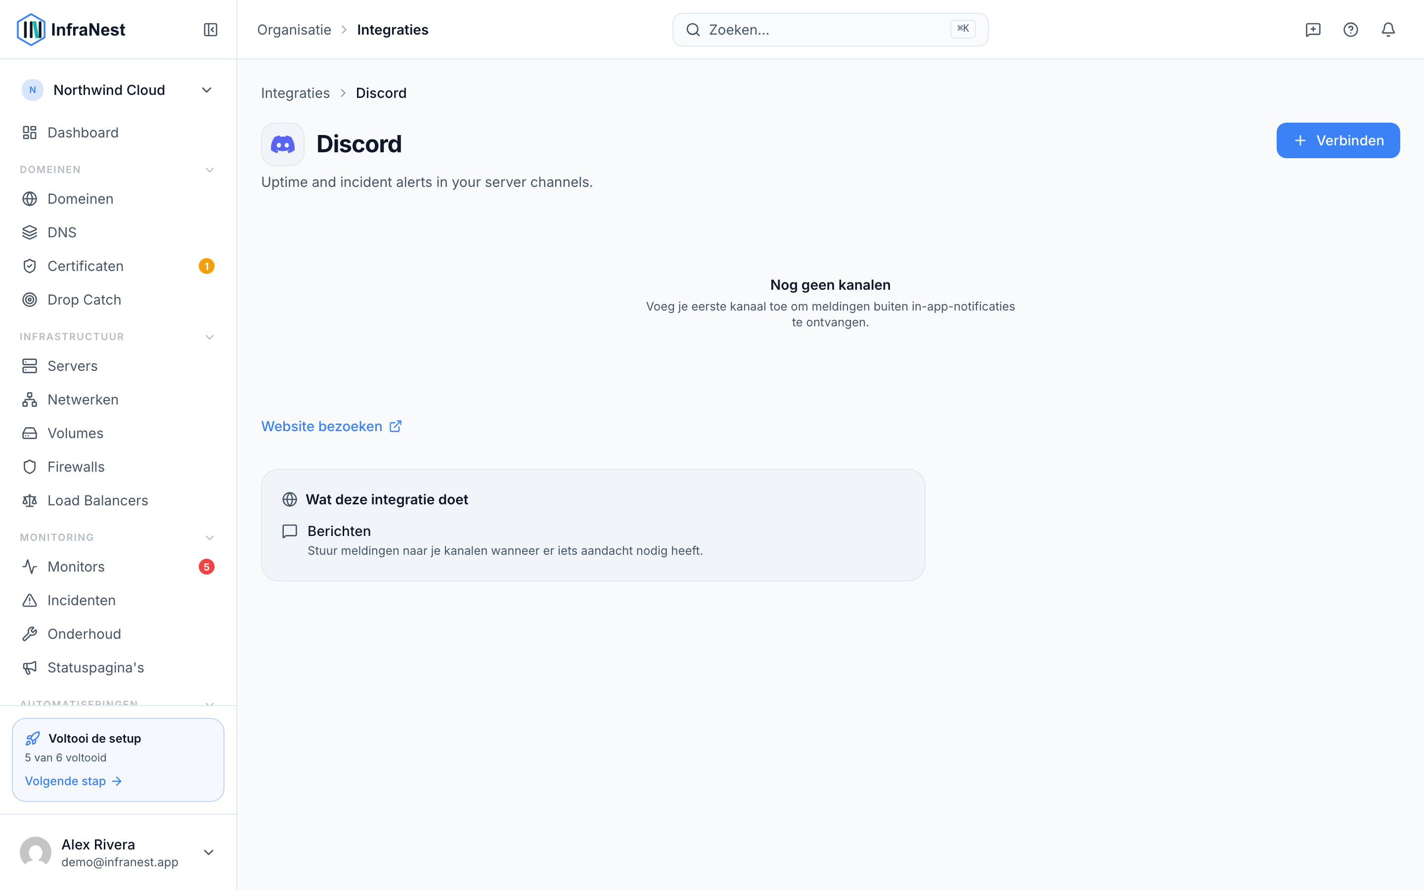Image resolution: width=1424 pixels, height=890 pixels.
Task: Click the 'Nog geen kanalen' heading
Action: [830, 285]
